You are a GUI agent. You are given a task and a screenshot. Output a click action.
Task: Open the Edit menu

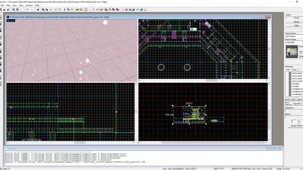click(x=2, y=5)
